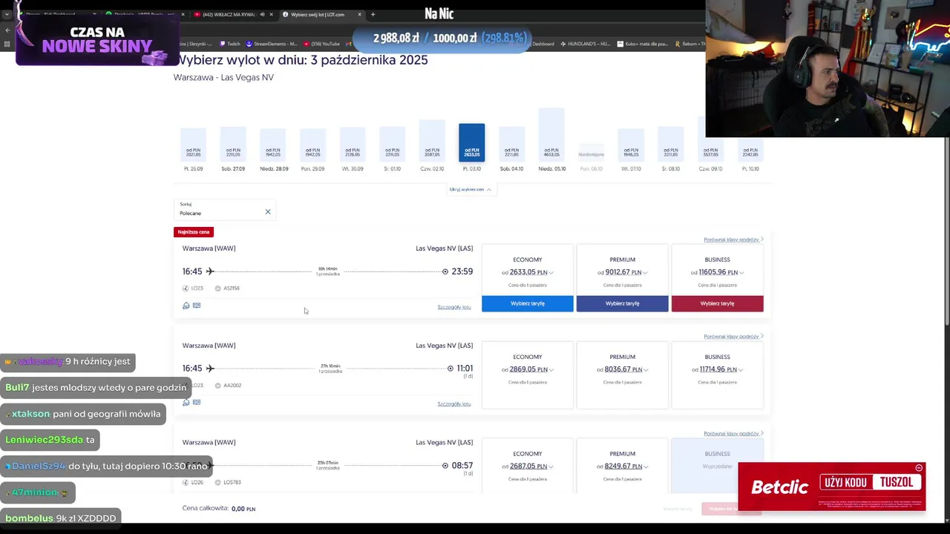The width and height of the screenshot is (950, 534).
Task: Open the HUNDLAND'S bookmark
Action: 586,44
